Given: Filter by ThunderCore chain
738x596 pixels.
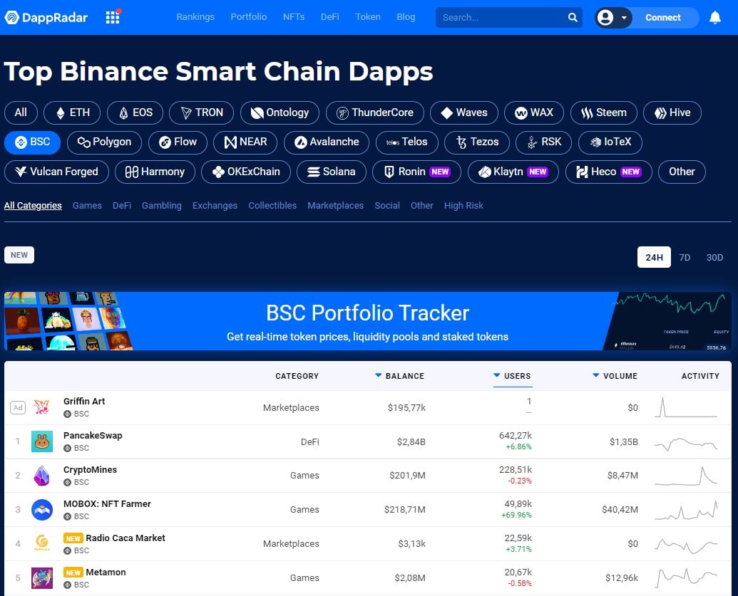Looking at the screenshot, I should (x=374, y=113).
